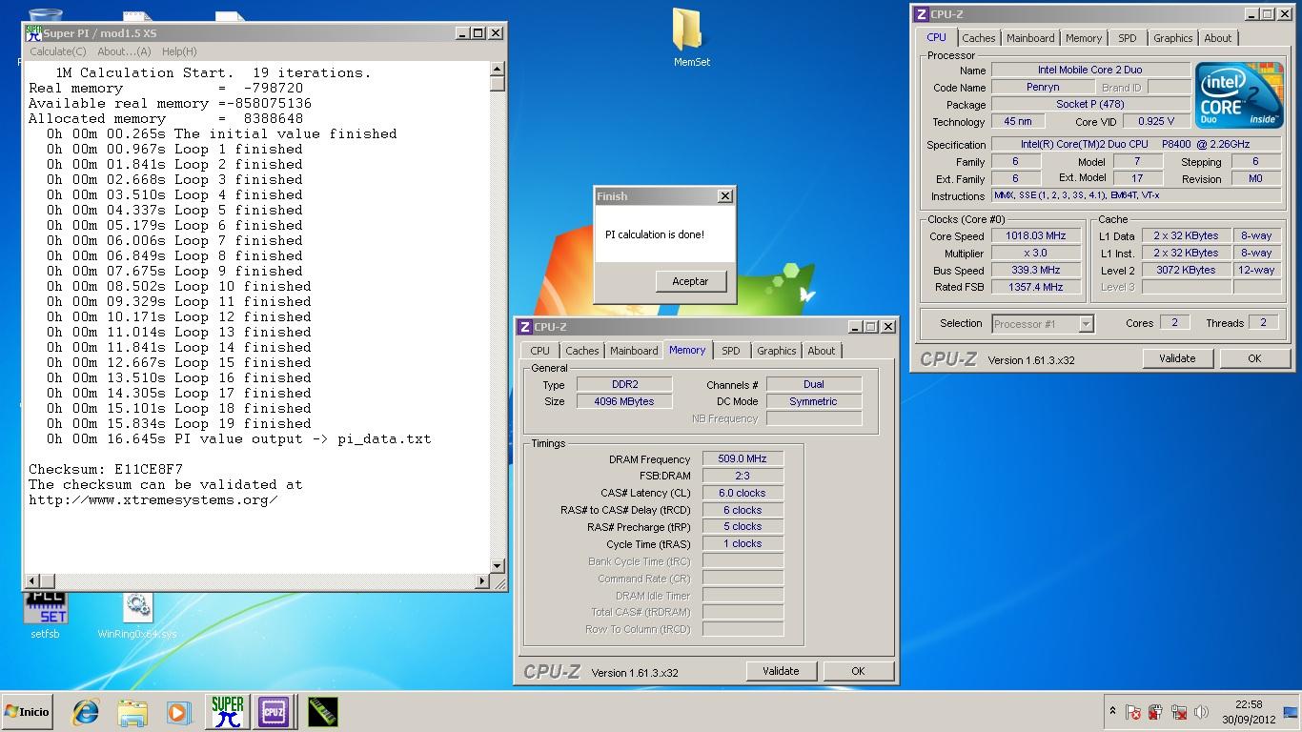Switch to Mainboard tab in Memory window
The height and width of the screenshot is (732, 1302).
[x=634, y=351]
